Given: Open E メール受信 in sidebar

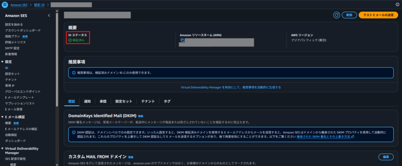Looking at the screenshot, I should [14, 109].
